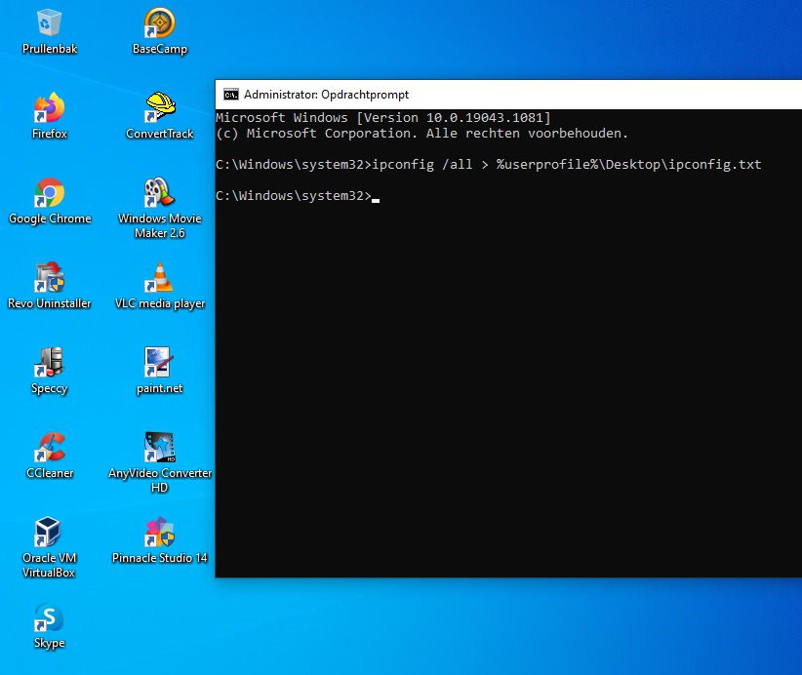Select the BaseCamp desktop shortcut
Screen dimensions: 802x675
[x=159, y=23]
